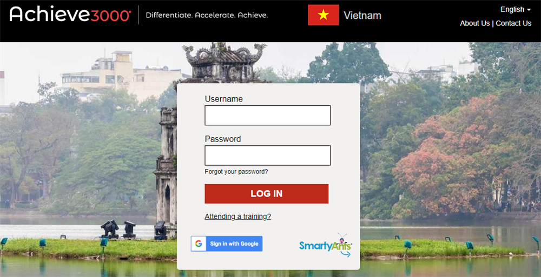Screen dimensions: 541x277
Task: Click the red LOG IN button
Action: (x=266, y=194)
